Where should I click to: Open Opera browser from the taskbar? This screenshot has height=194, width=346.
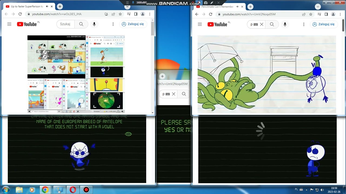(73, 190)
